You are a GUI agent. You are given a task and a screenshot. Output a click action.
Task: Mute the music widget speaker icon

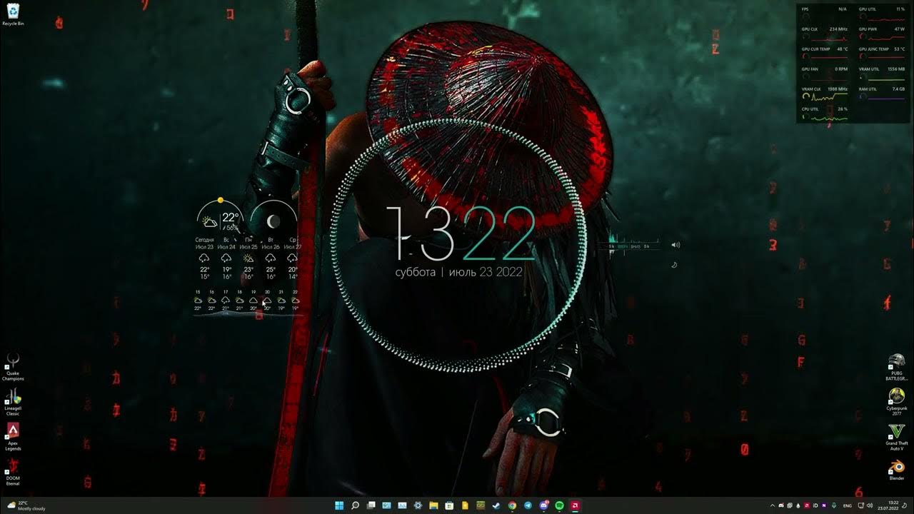pyautogui.click(x=676, y=245)
